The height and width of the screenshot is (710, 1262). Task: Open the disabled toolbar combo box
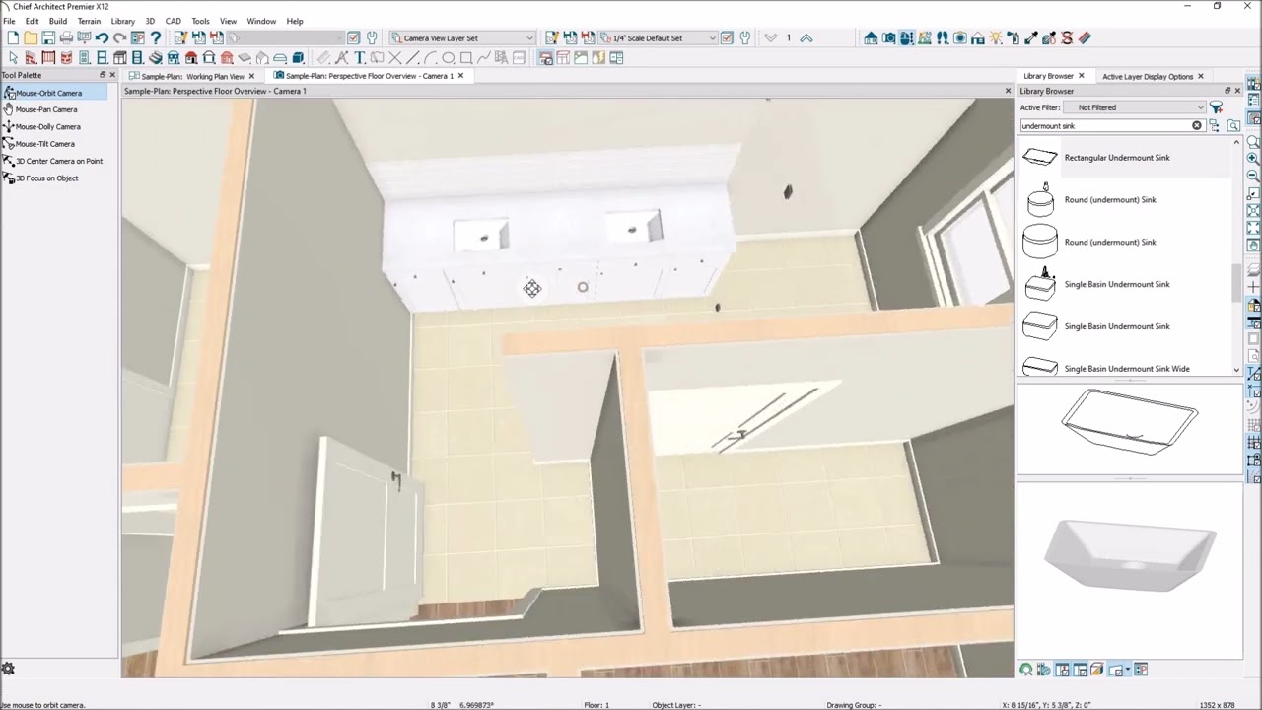click(x=284, y=38)
